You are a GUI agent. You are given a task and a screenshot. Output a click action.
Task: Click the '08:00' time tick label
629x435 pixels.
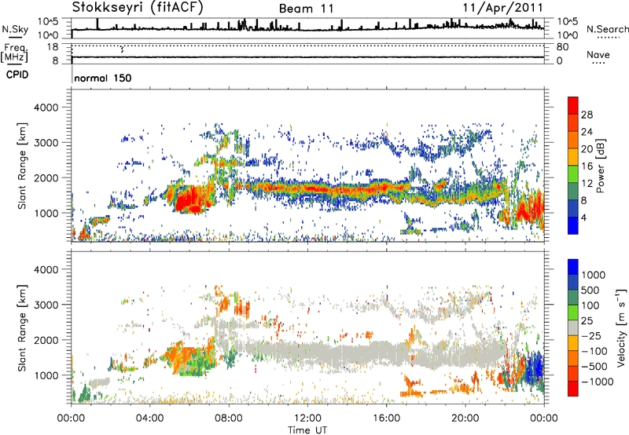(x=229, y=419)
